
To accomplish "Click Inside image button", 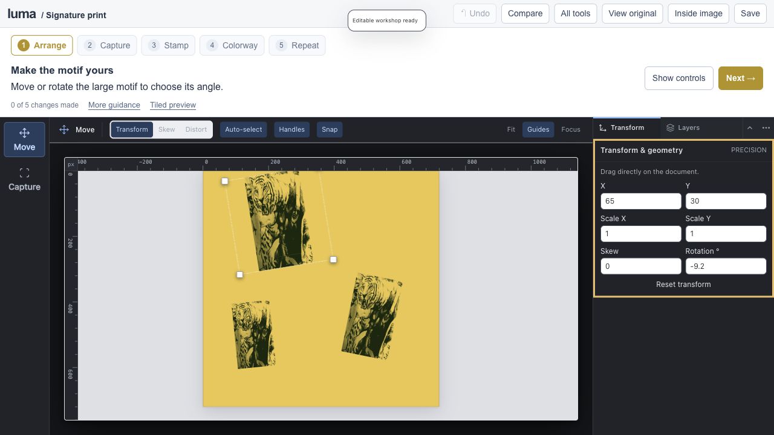I will point(698,13).
